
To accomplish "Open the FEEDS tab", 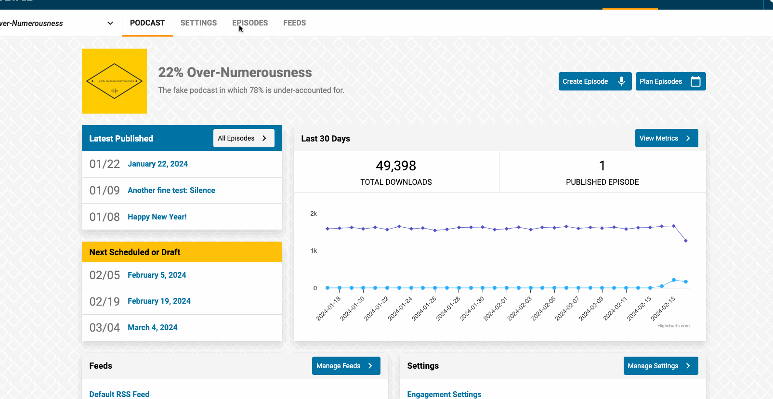I will tap(295, 23).
